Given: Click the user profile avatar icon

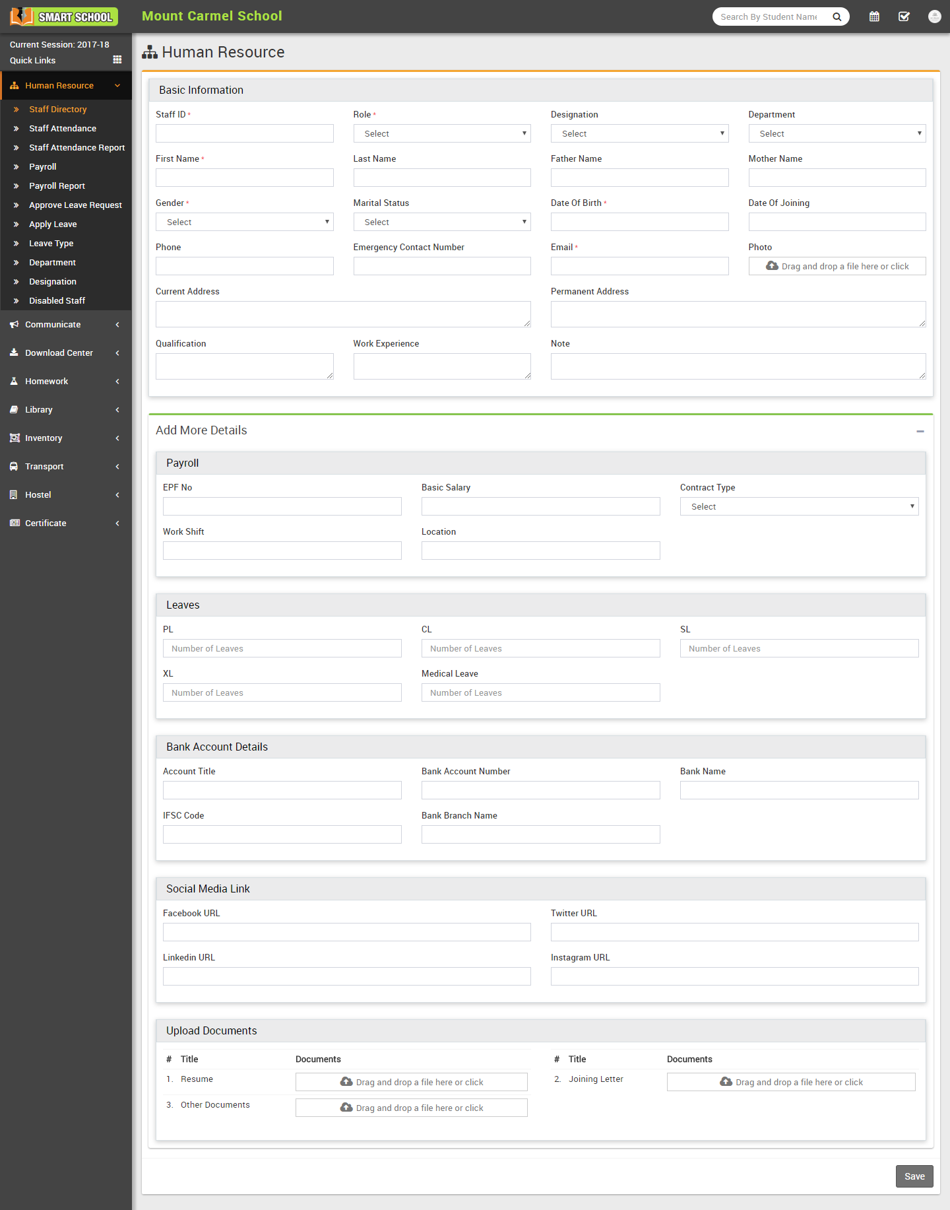Looking at the screenshot, I should [934, 17].
